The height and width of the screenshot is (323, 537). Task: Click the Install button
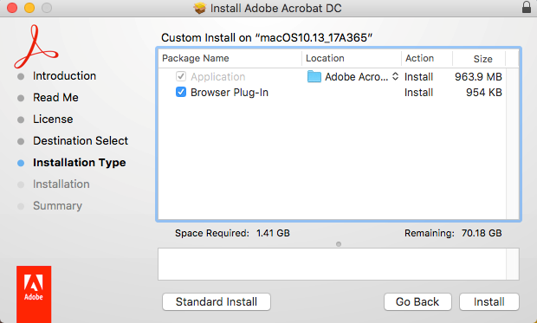pos(489,301)
